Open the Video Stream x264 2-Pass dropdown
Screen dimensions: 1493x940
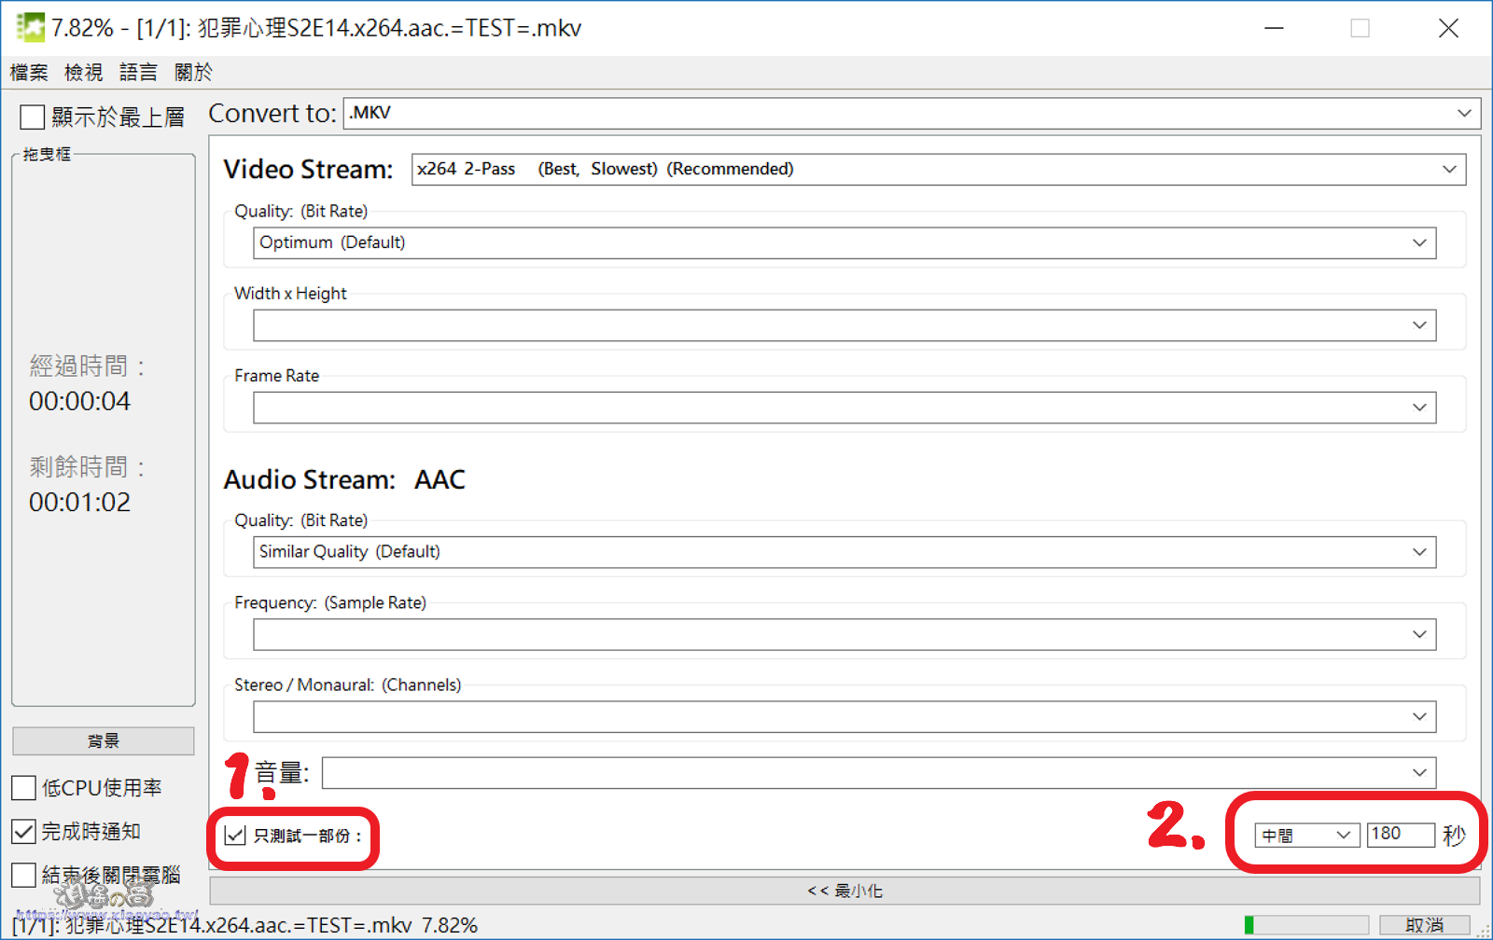[x=939, y=169]
